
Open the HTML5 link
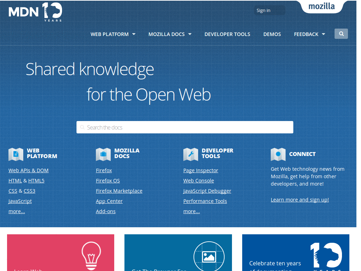(x=36, y=181)
